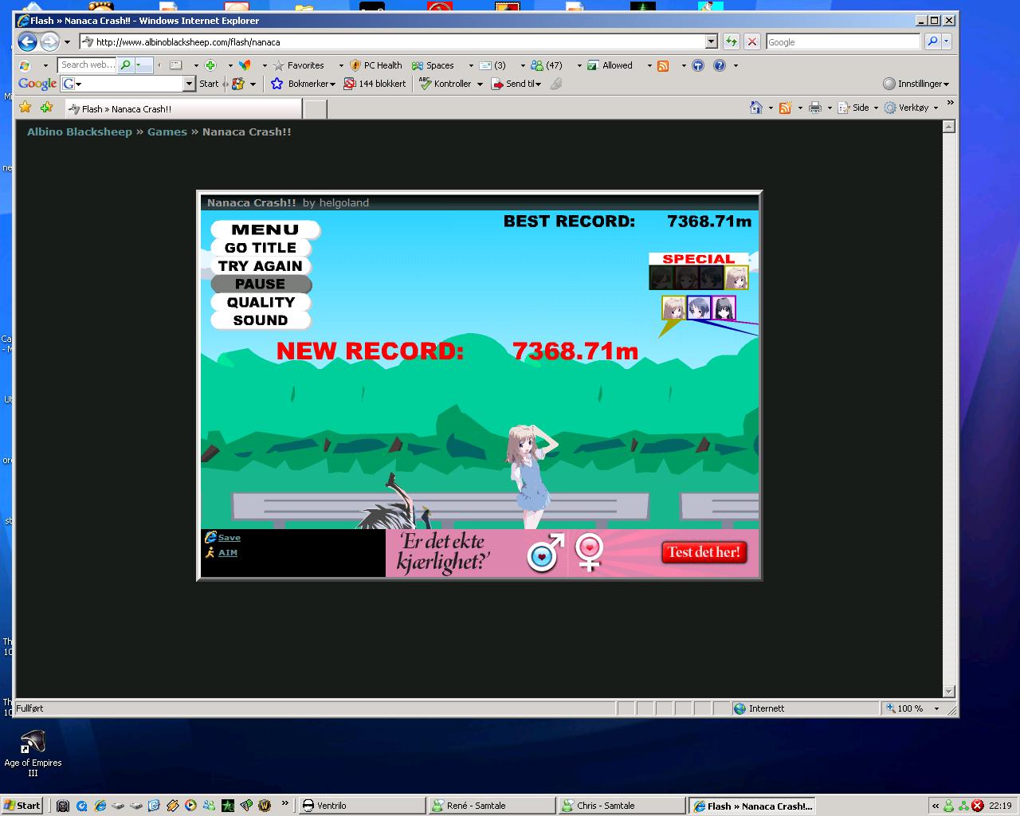This screenshot has width=1020, height=816.
Task: Click the TRY AGAIN button
Action: pyautogui.click(x=260, y=266)
